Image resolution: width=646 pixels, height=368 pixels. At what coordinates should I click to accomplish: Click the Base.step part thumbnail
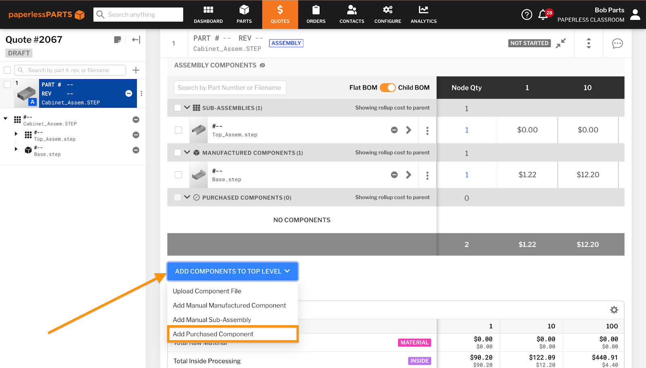point(199,175)
